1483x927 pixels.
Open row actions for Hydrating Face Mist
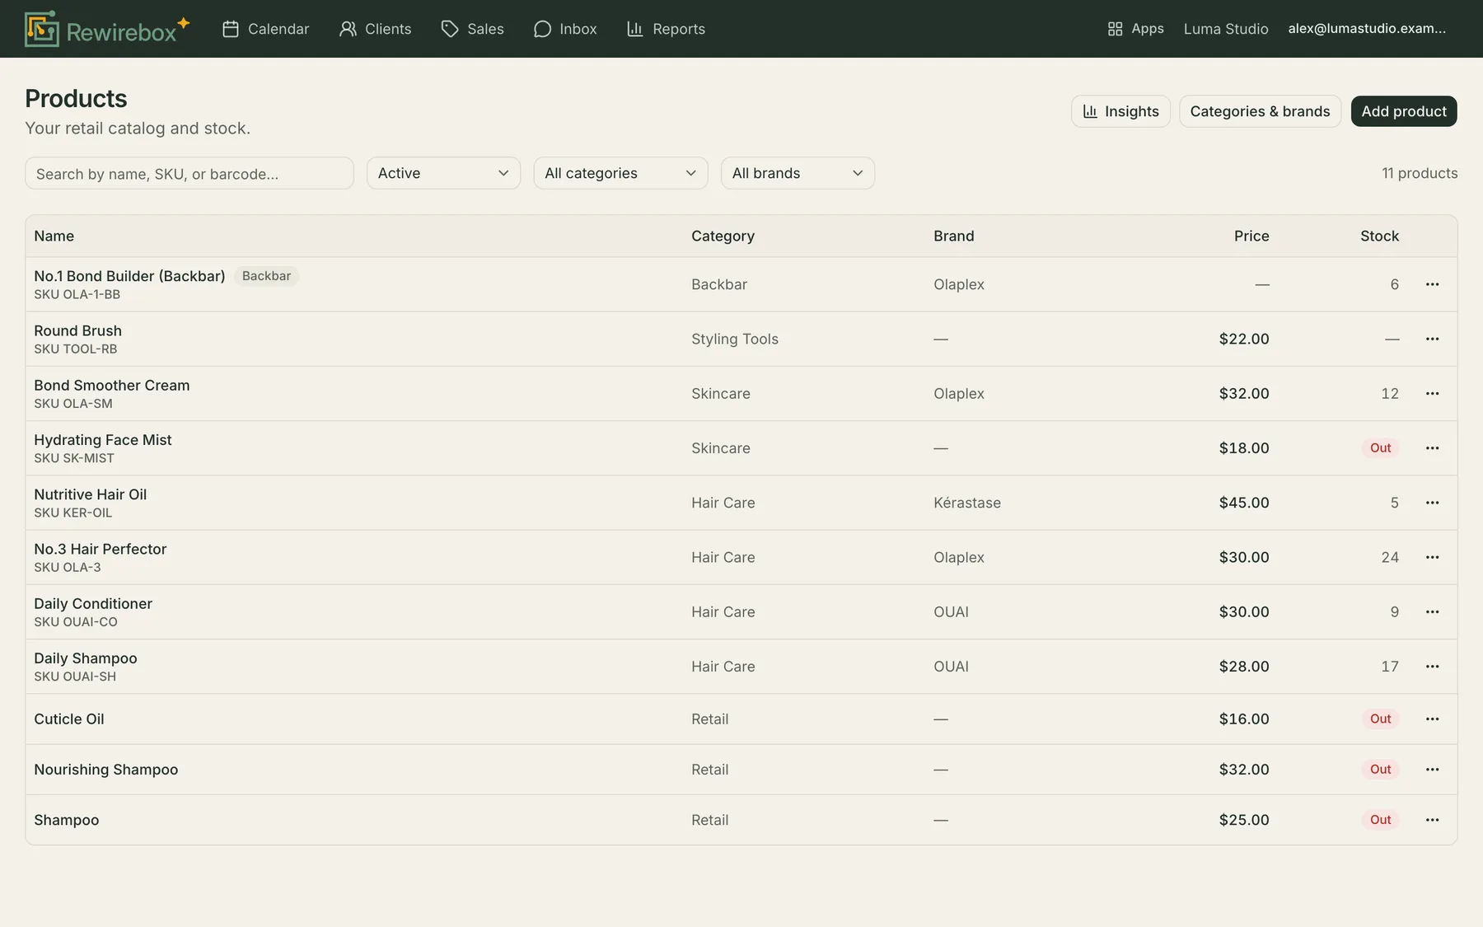1433,448
